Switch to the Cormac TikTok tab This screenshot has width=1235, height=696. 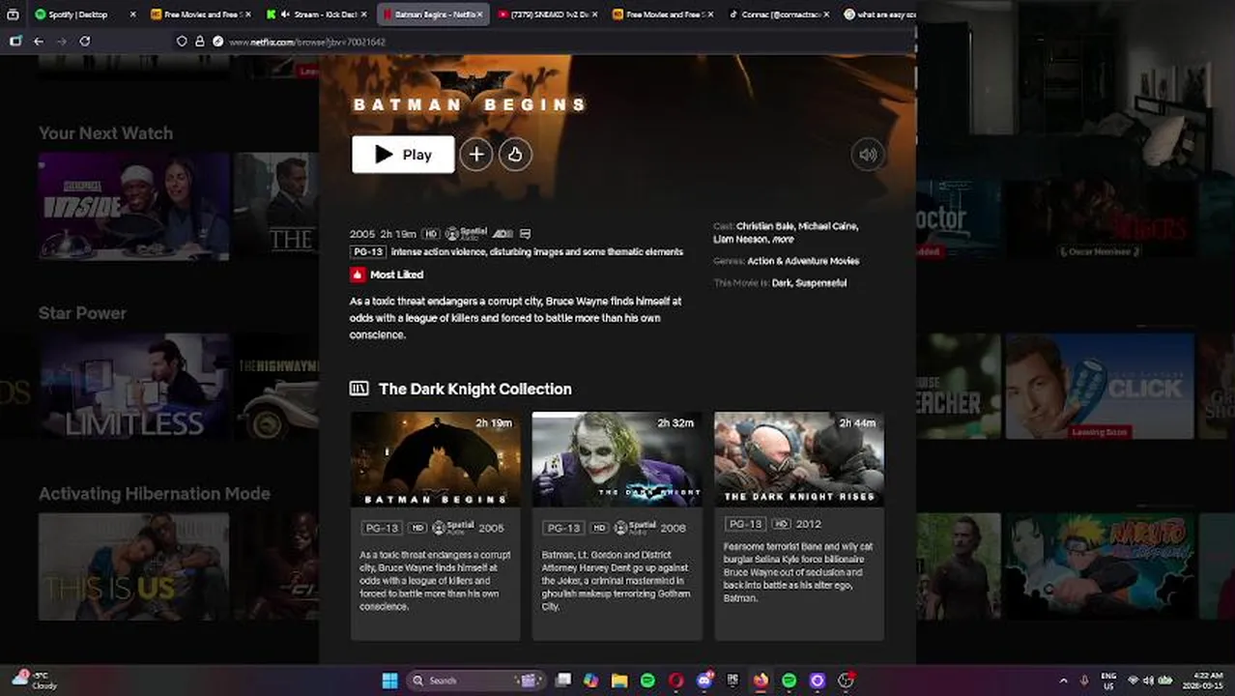[777, 14]
